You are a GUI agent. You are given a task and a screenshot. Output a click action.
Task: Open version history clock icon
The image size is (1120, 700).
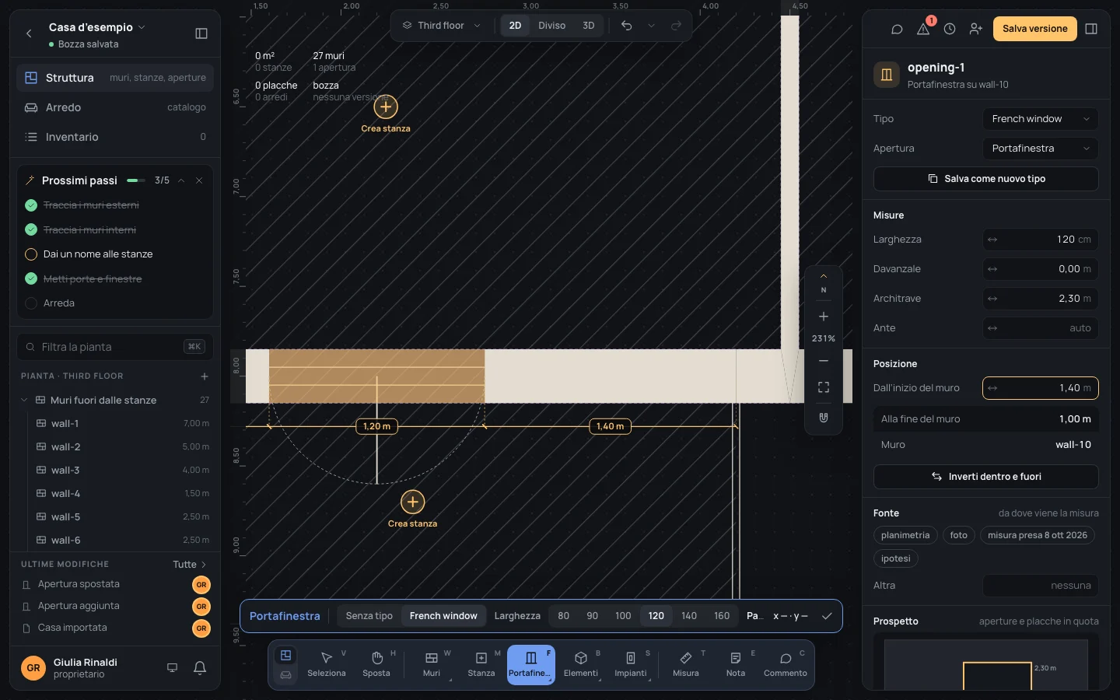950,29
